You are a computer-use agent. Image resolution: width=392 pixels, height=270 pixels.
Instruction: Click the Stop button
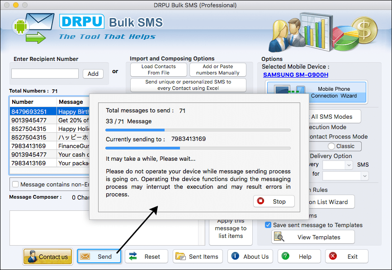point(274,201)
